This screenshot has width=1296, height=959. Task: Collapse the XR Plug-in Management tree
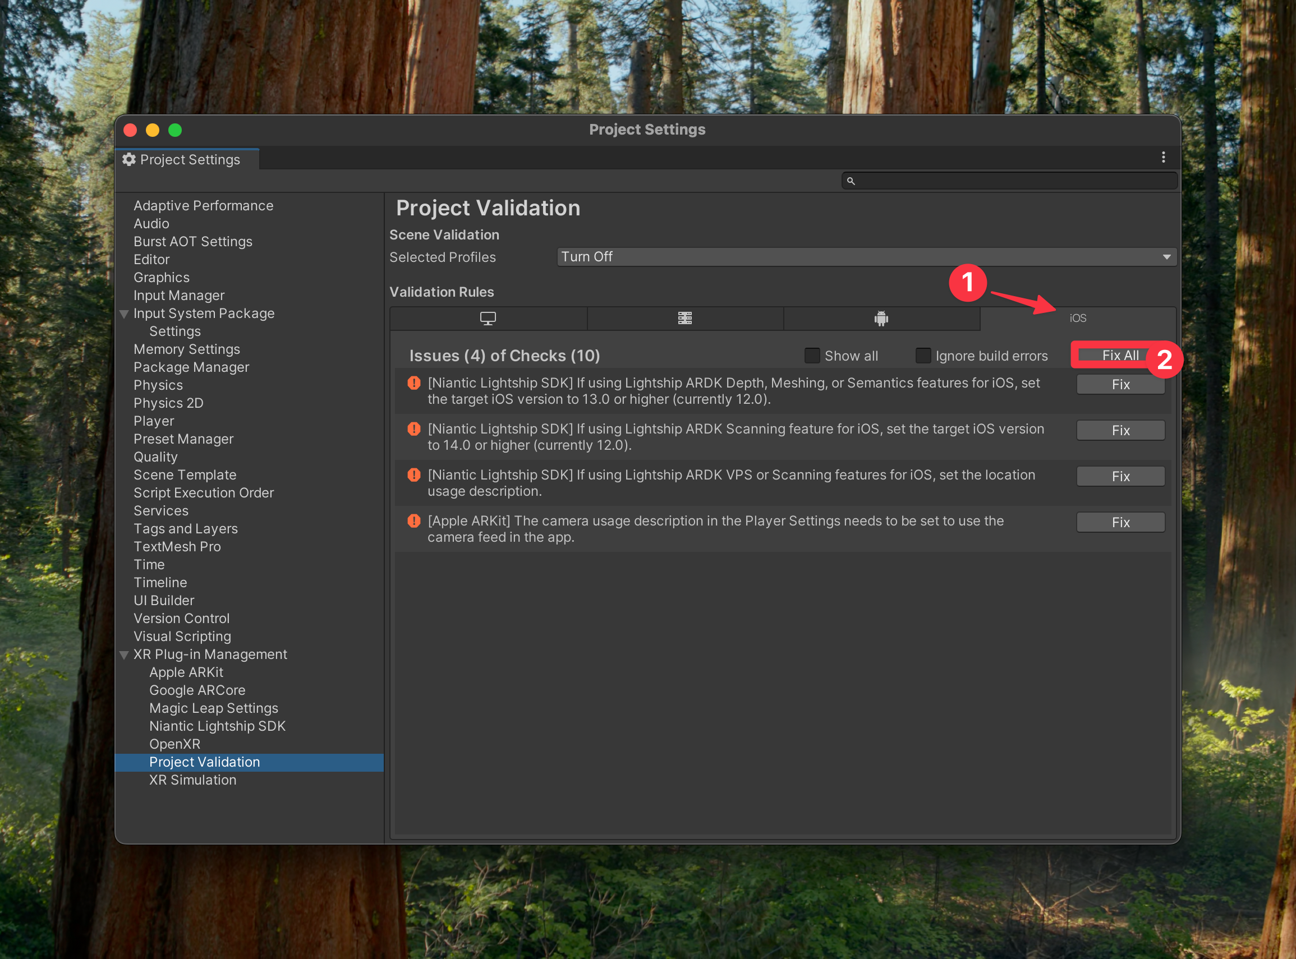pyautogui.click(x=123, y=655)
